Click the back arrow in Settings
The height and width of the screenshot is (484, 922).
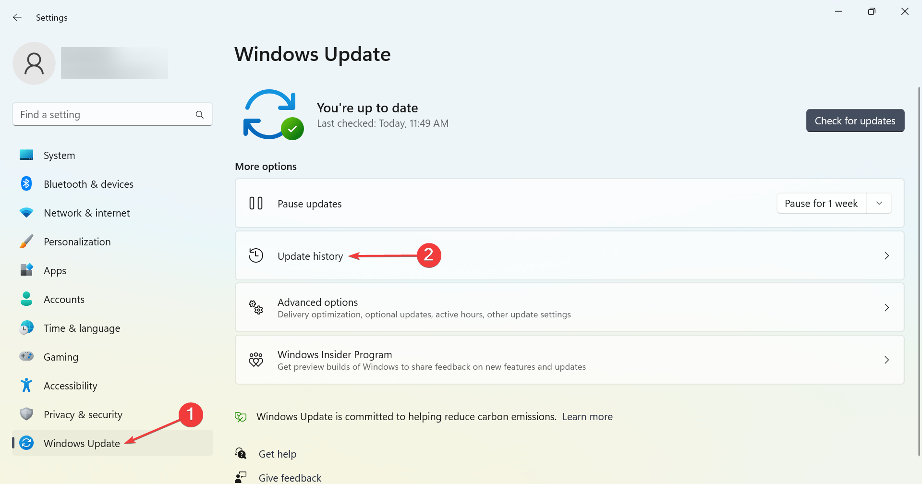point(17,17)
